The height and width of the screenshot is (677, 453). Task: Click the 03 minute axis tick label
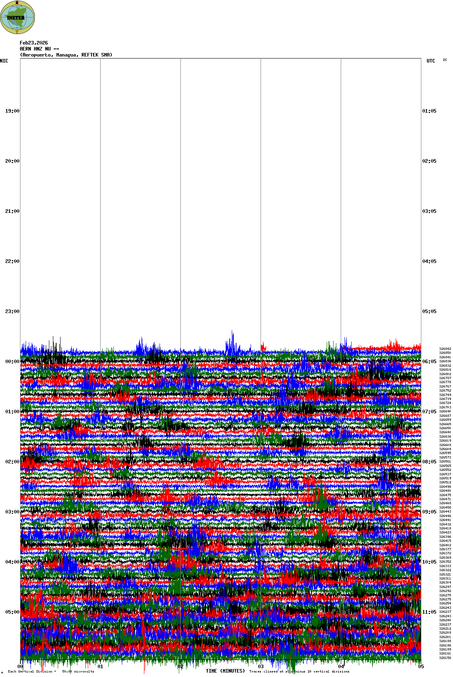(261, 667)
